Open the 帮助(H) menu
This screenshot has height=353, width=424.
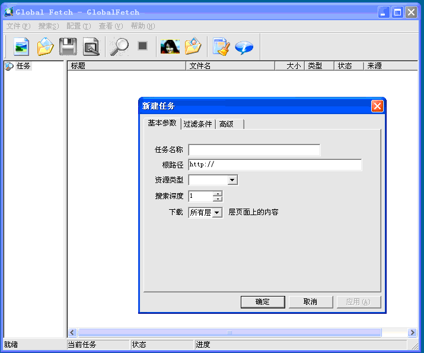(x=143, y=26)
